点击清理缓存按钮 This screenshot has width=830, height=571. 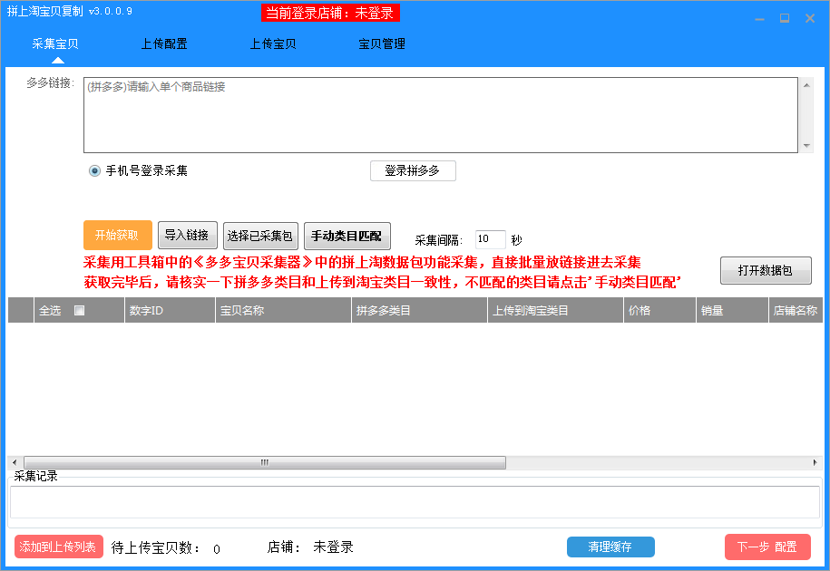point(610,547)
